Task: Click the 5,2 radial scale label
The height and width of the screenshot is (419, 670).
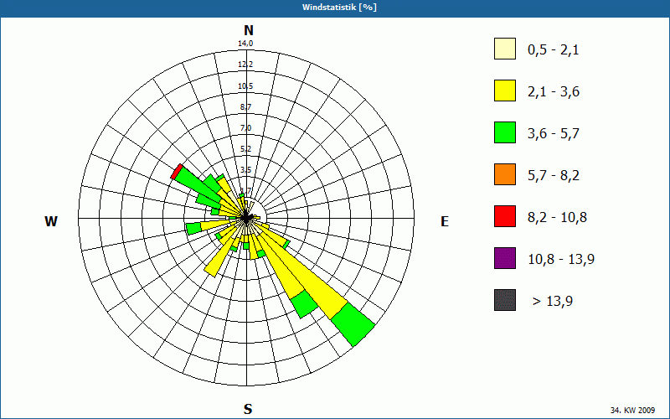Action: pos(245,149)
